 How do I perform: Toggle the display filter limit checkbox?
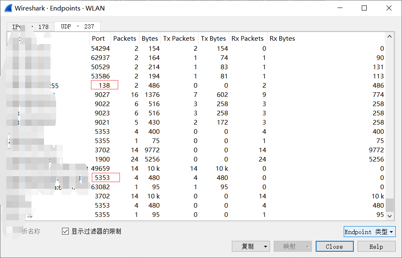pyautogui.click(x=65, y=231)
